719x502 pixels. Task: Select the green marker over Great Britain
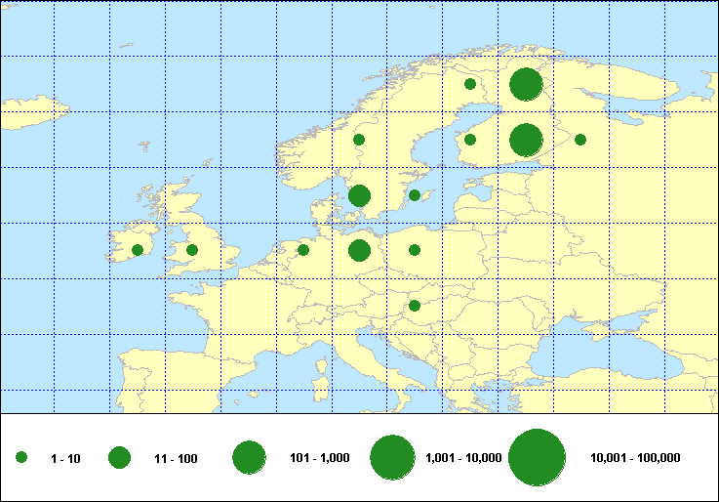[x=192, y=250]
